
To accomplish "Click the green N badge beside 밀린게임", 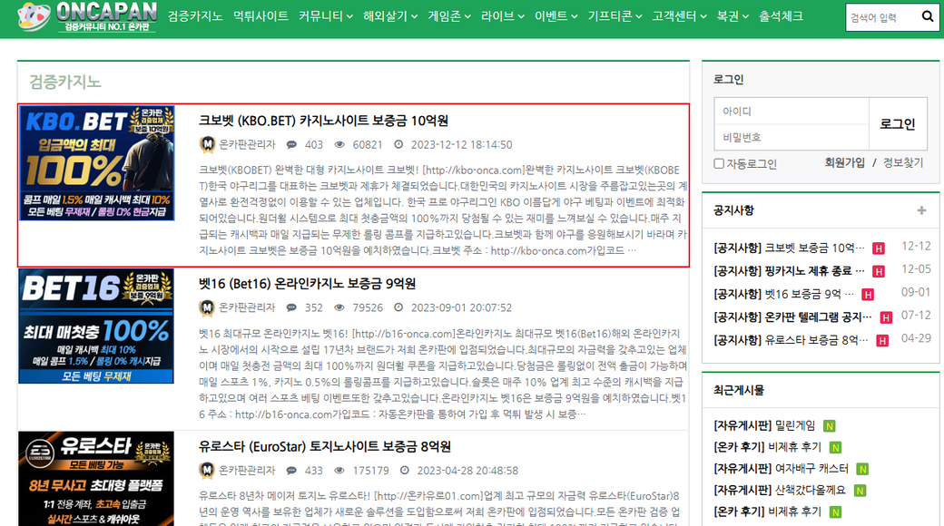I will tap(830, 424).
